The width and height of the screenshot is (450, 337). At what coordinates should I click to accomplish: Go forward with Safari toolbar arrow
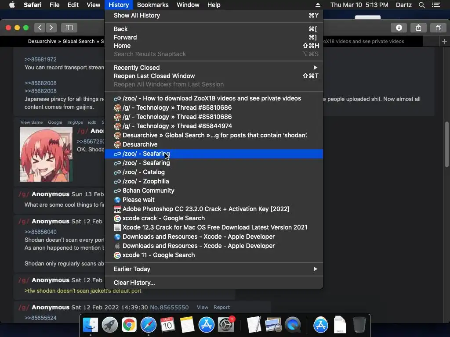[x=51, y=28]
